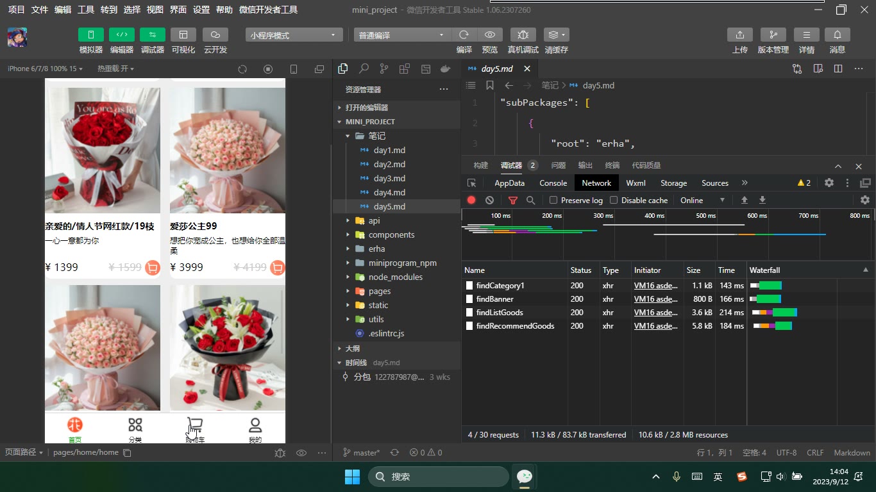Open the messages (消息) bell

click(838, 35)
